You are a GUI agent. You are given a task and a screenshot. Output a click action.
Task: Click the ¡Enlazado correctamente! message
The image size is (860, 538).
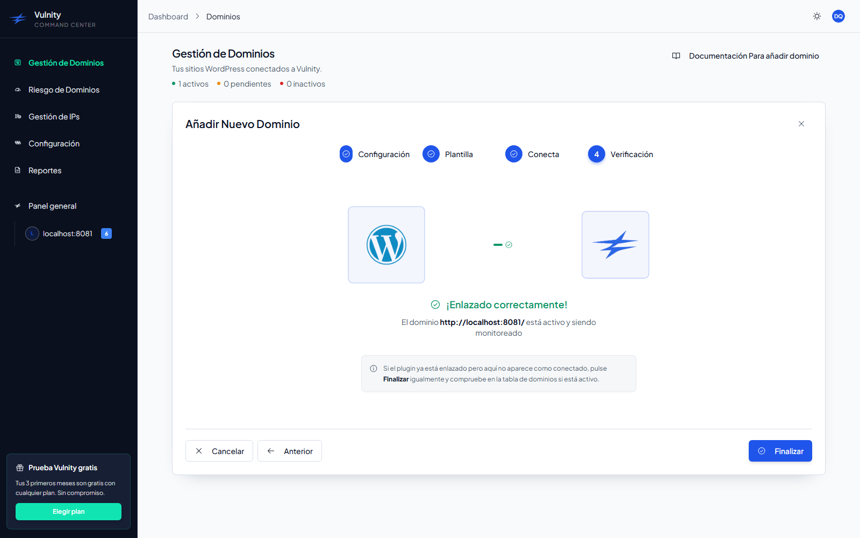point(507,305)
